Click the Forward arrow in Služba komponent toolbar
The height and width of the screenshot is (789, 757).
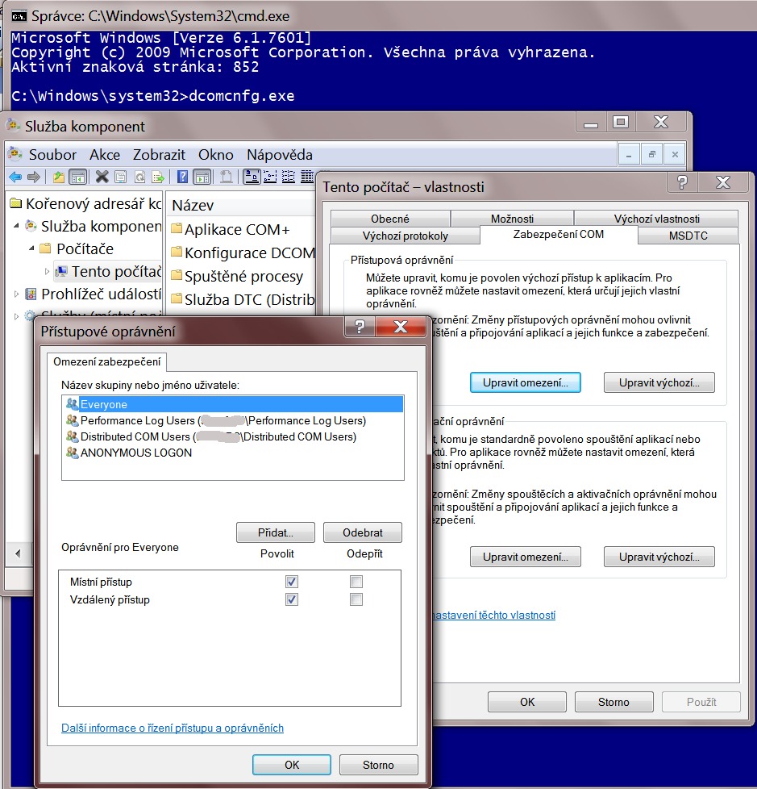(34, 177)
